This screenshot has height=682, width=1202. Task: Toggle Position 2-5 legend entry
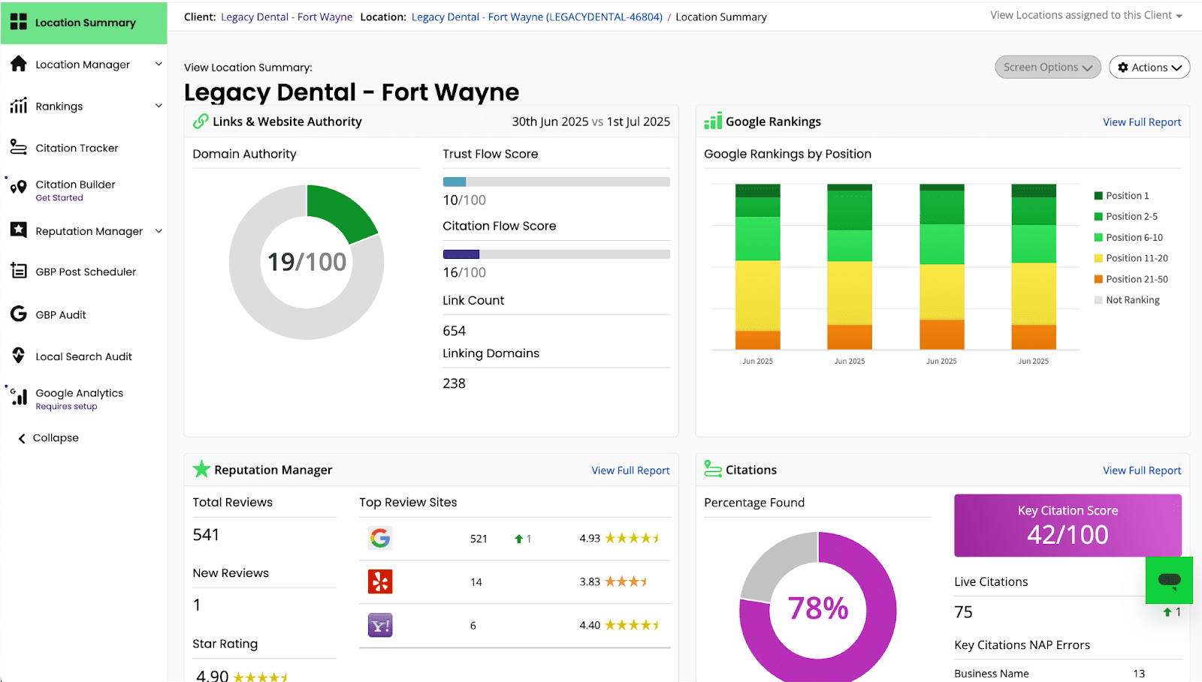[x=1125, y=216]
